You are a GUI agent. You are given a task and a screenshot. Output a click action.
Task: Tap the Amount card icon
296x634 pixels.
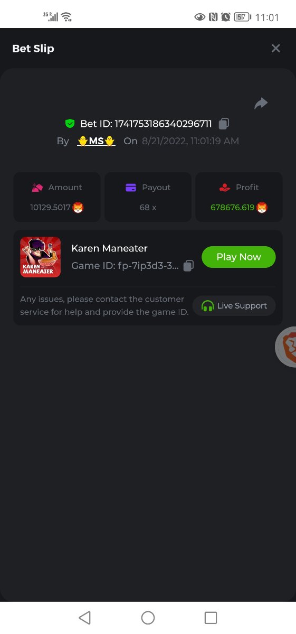tap(37, 188)
